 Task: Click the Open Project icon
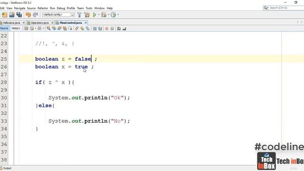click(12, 15)
